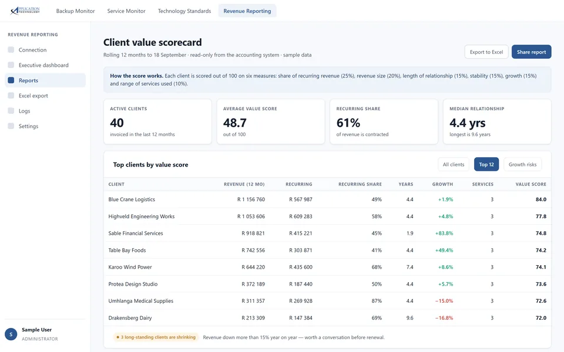The width and height of the screenshot is (564, 352).
Task: Click the Connection sidebar icon
Action: [x=11, y=49]
